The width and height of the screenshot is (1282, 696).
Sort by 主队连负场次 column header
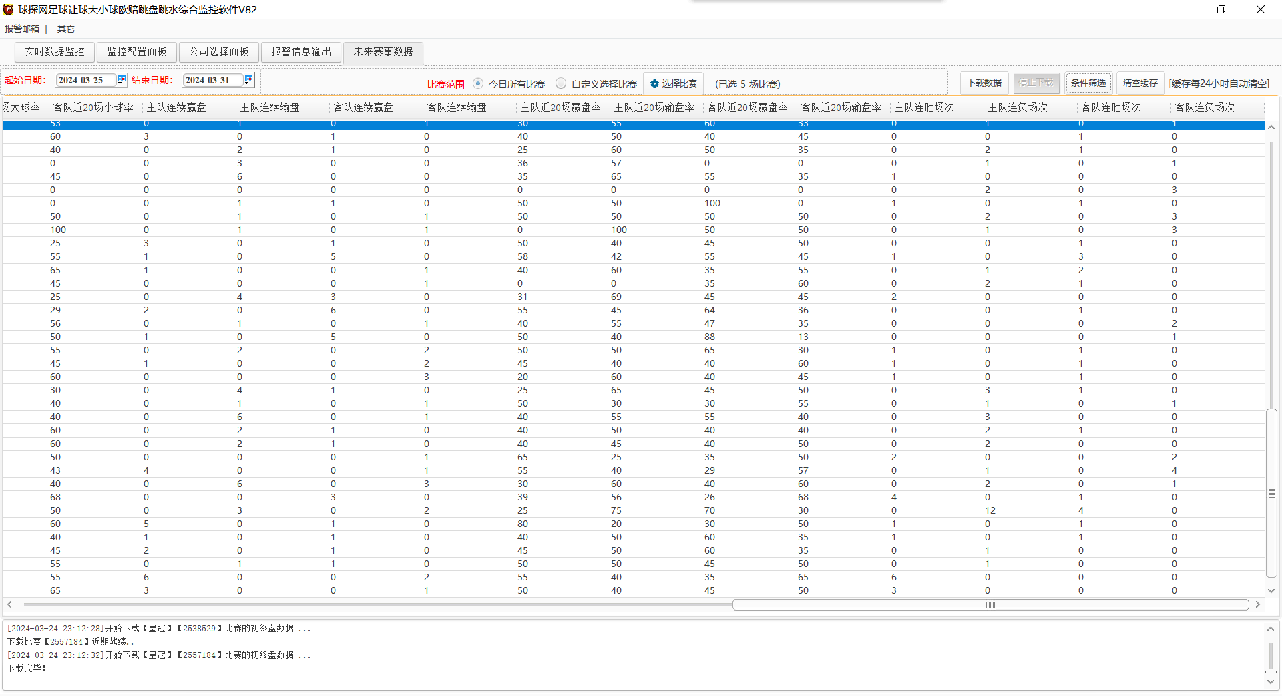click(1030, 107)
